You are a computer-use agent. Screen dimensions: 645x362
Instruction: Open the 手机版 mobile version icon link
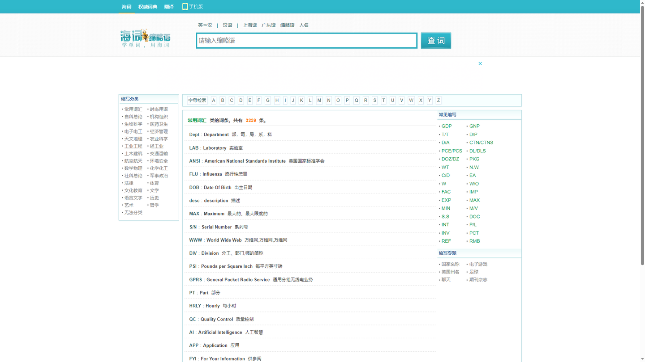click(193, 7)
